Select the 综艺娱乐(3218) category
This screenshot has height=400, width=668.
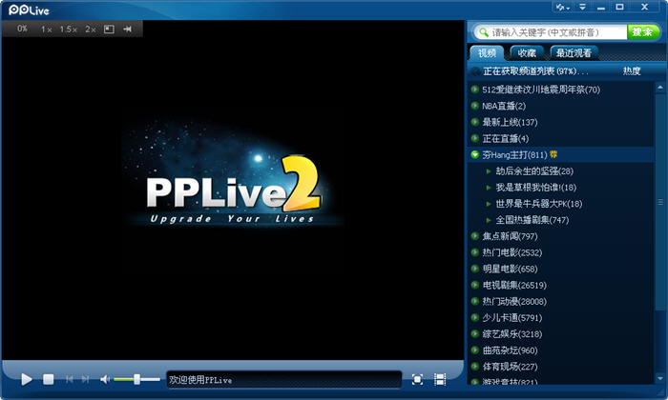tap(512, 334)
